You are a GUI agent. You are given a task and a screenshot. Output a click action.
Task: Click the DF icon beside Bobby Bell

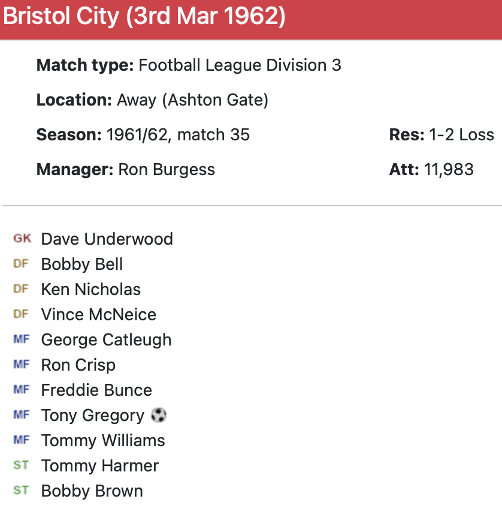21,264
